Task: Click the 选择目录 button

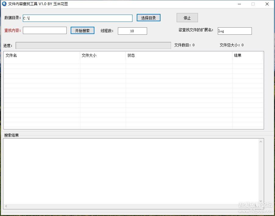Action: 148,18
